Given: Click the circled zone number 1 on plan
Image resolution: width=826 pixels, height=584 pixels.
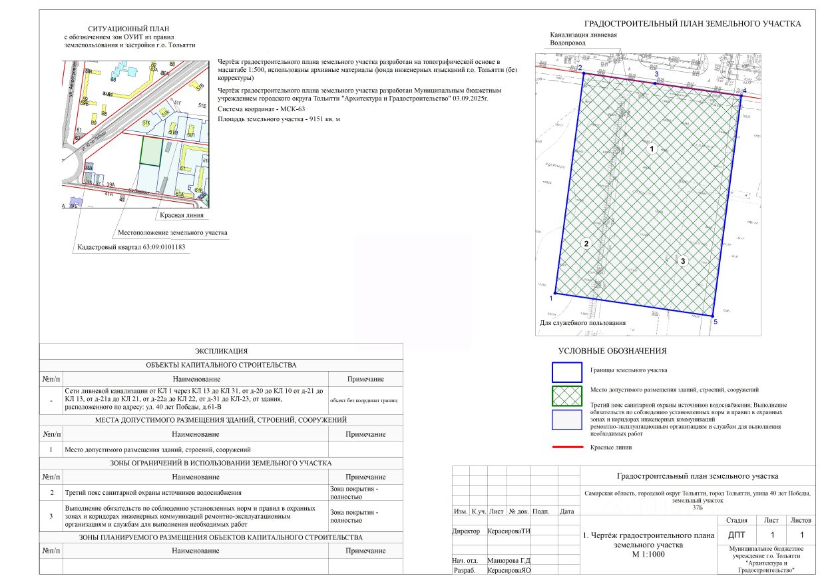Looking at the screenshot, I should 653,149.
